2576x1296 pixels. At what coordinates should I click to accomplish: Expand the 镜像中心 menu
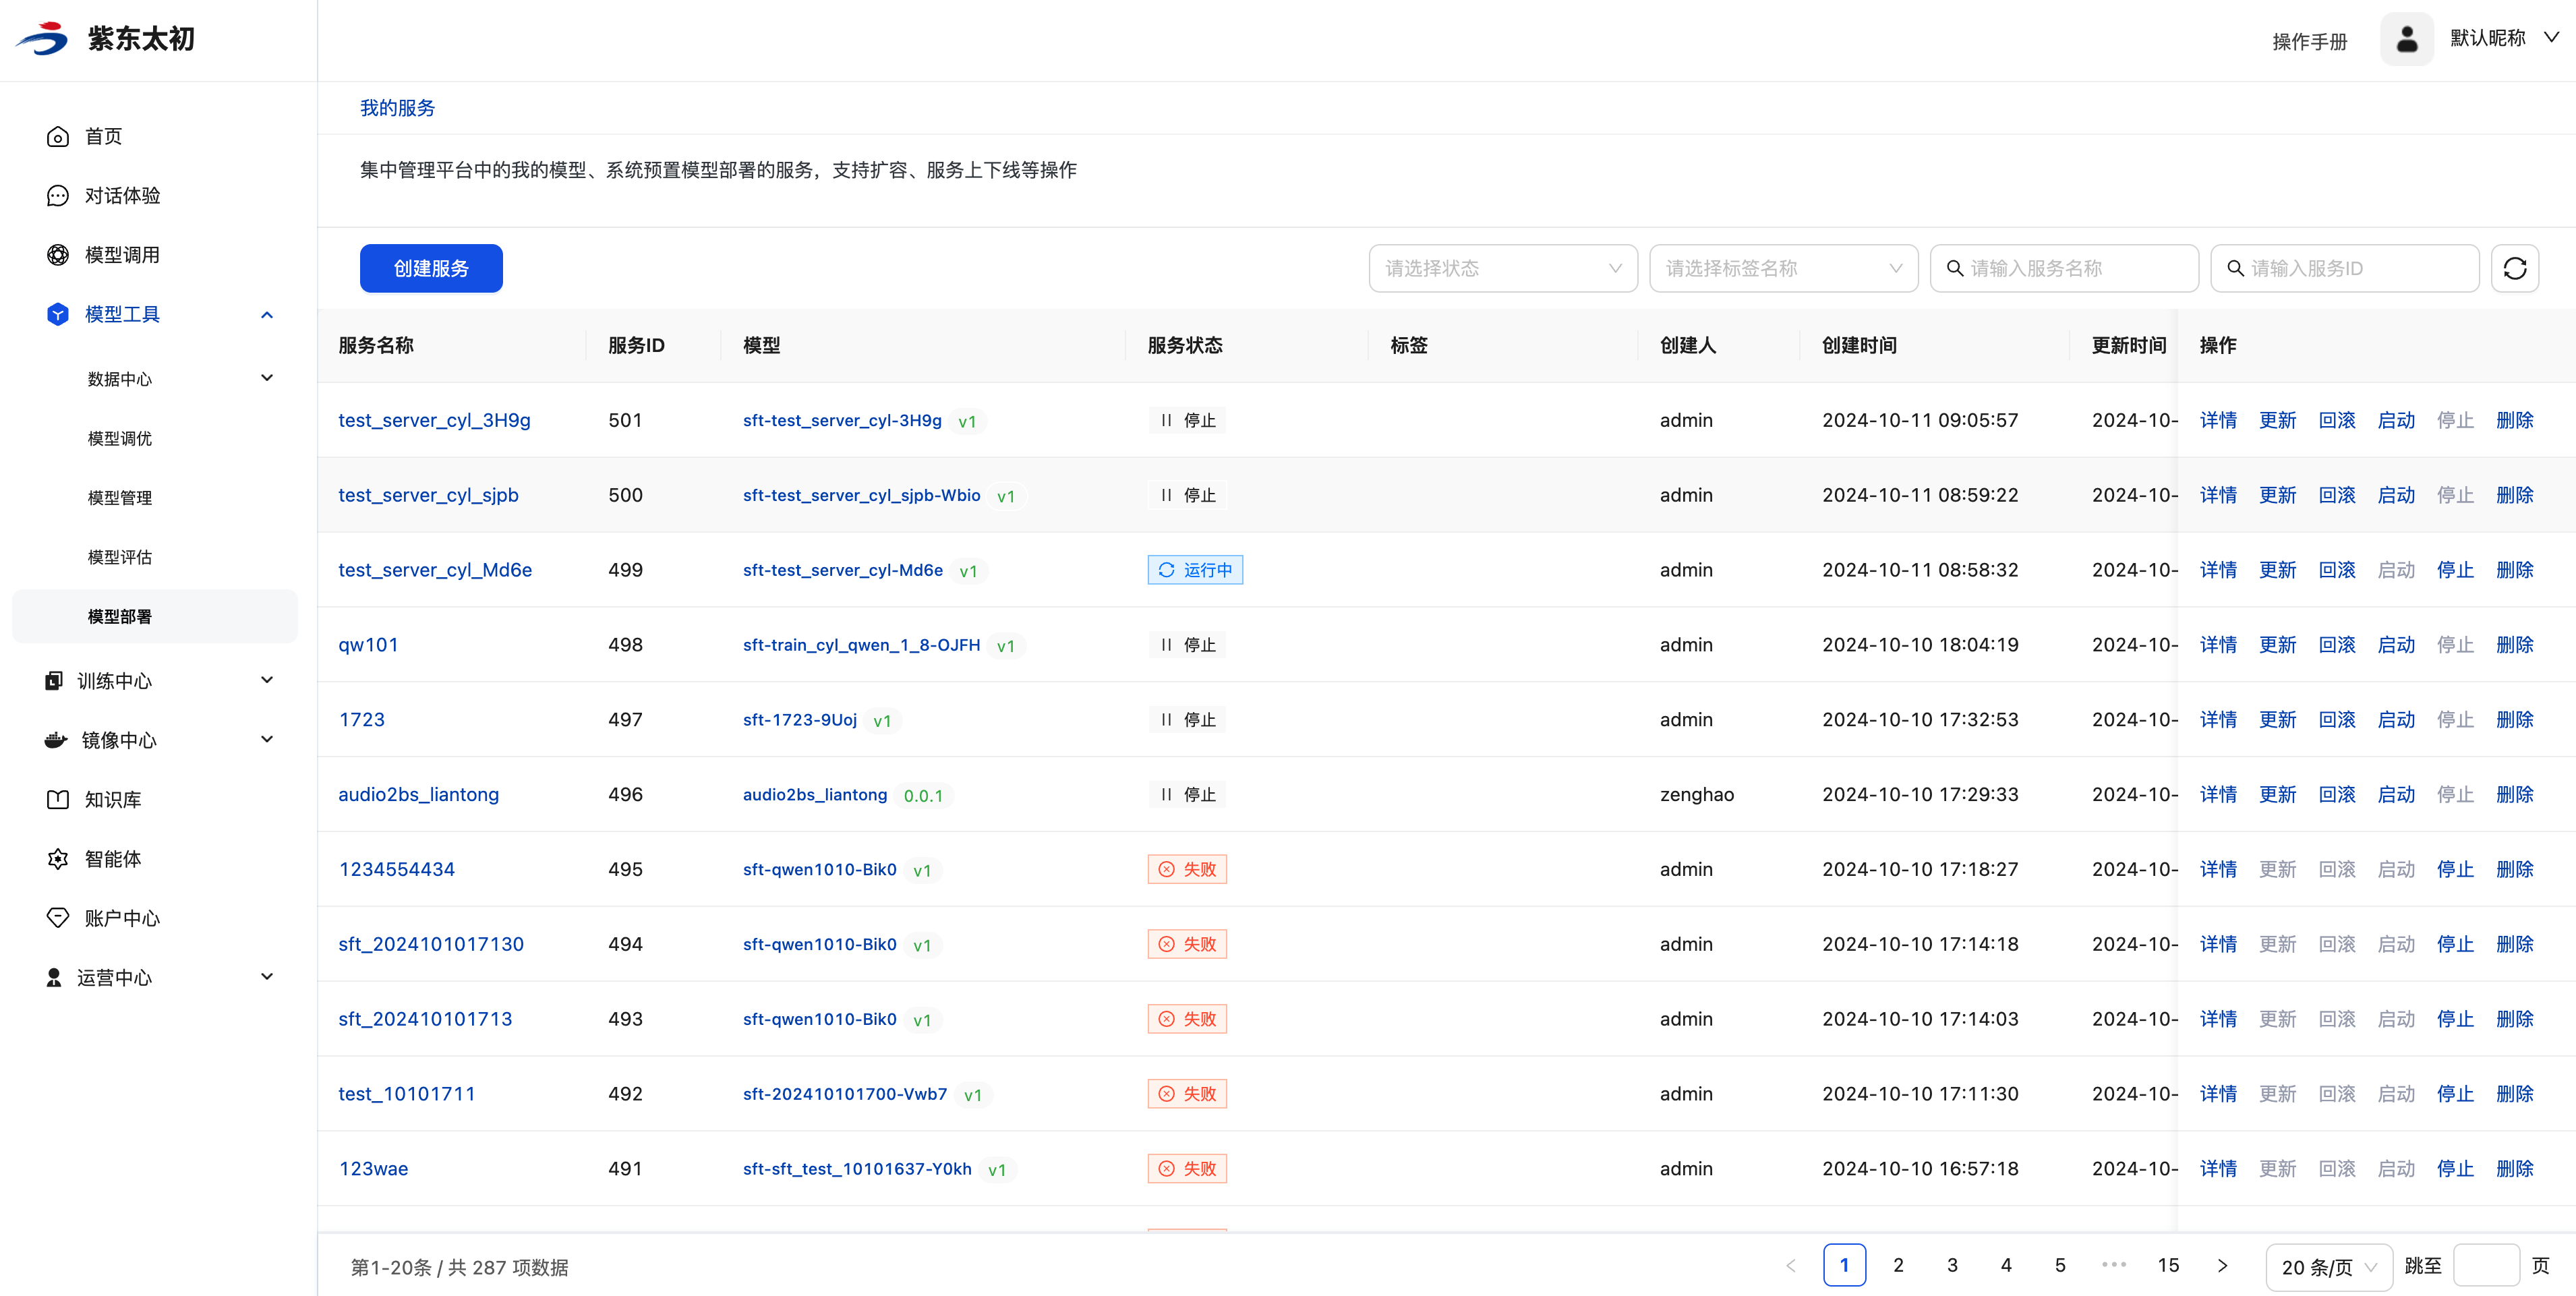click(267, 739)
